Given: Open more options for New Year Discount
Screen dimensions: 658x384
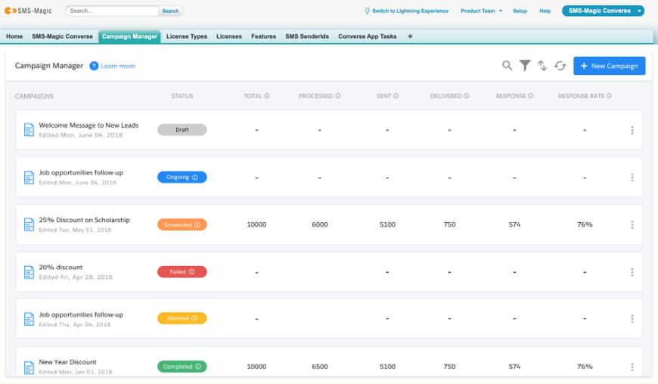Looking at the screenshot, I should pos(632,367).
